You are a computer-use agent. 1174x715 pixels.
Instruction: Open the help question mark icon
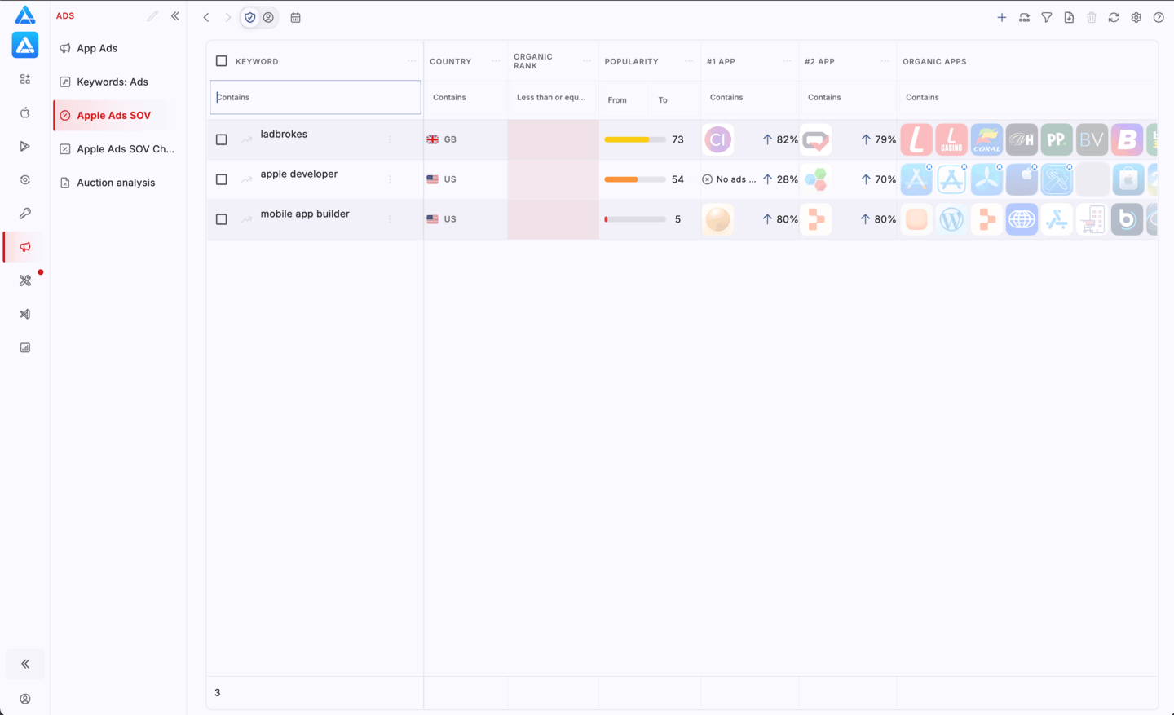[1159, 17]
